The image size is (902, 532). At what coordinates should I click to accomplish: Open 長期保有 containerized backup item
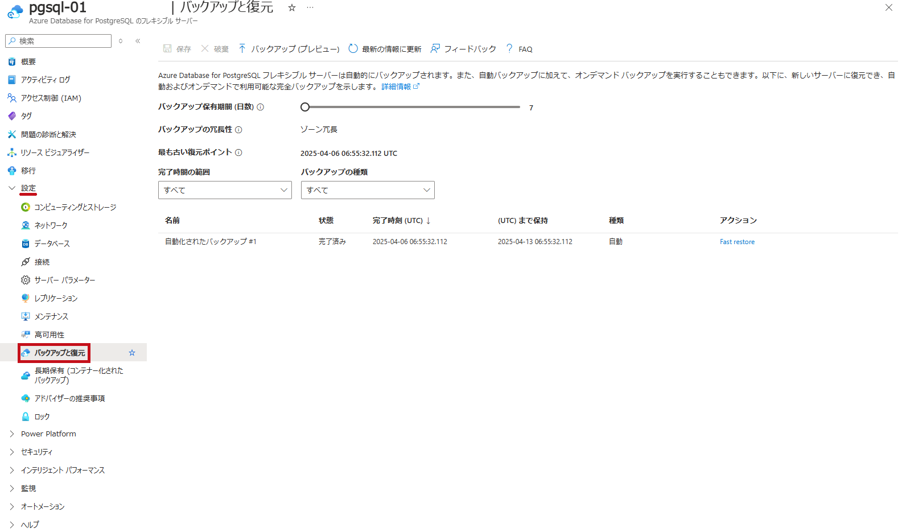79,375
